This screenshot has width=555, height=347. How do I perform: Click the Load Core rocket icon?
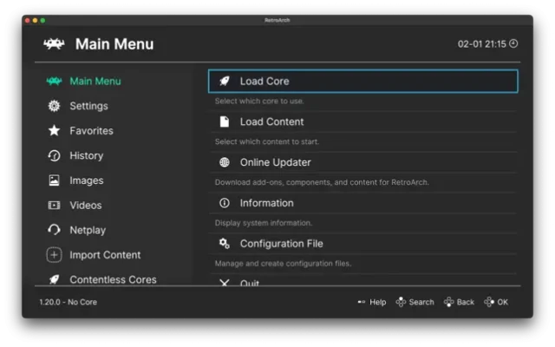(225, 81)
